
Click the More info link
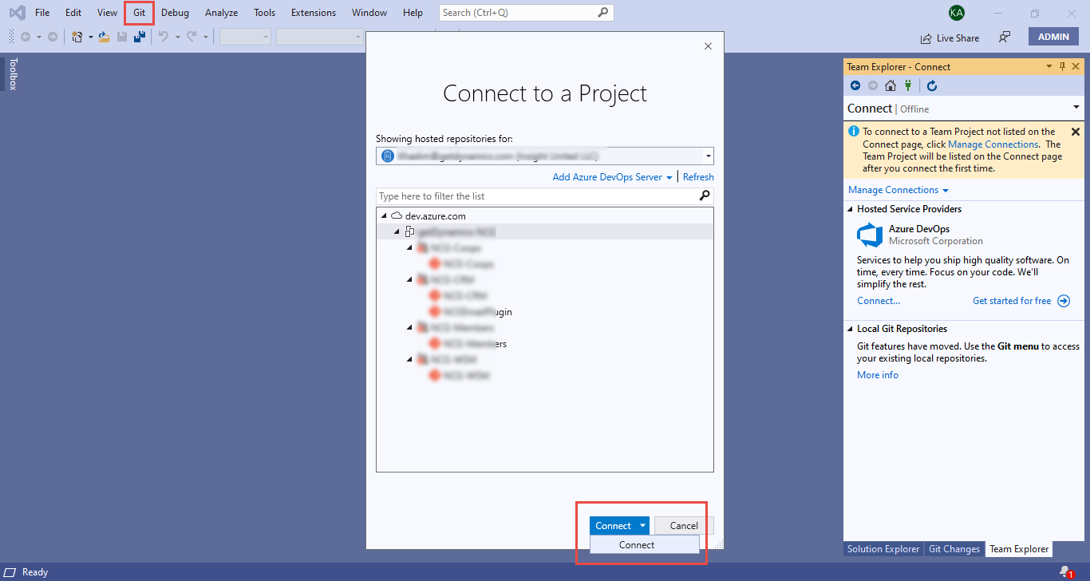click(x=878, y=375)
